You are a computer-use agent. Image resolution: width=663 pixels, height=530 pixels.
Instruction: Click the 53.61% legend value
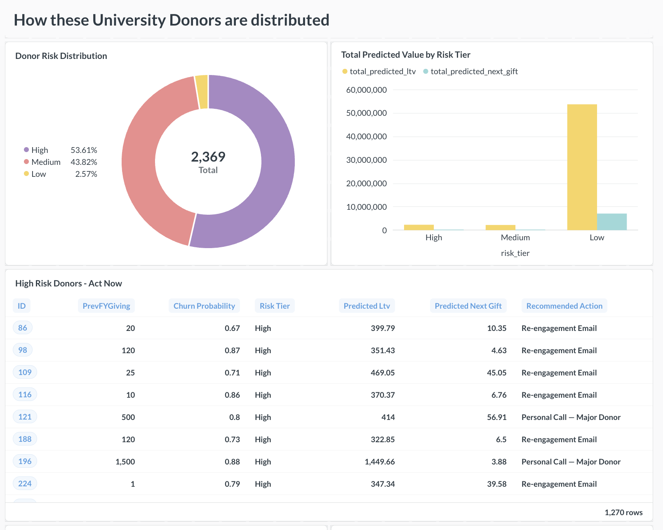coord(84,150)
